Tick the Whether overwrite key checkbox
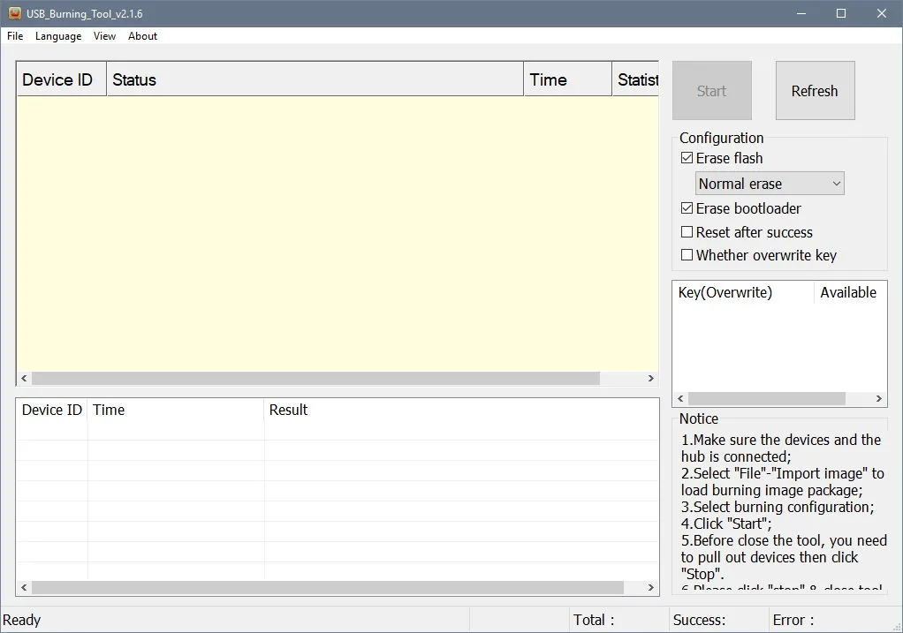 pos(687,255)
